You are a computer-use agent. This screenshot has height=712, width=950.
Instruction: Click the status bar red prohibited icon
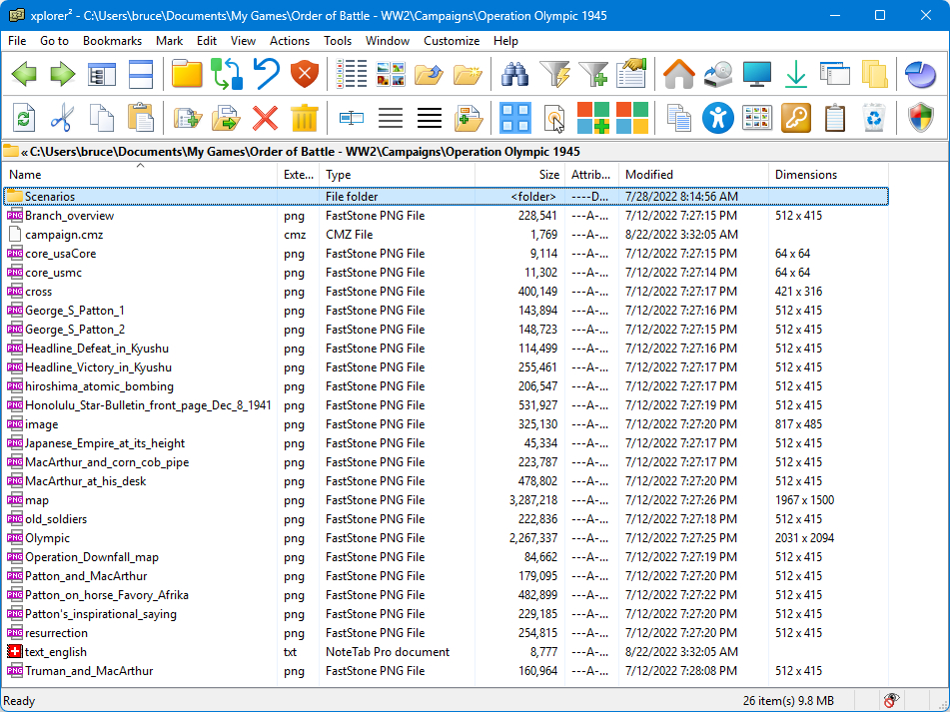[x=891, y=700]
